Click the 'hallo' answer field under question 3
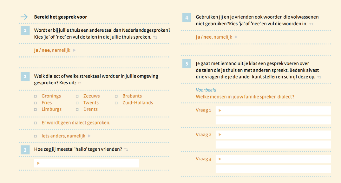The height and width of the screenshot is (183, 341). (x=87, y=163)
